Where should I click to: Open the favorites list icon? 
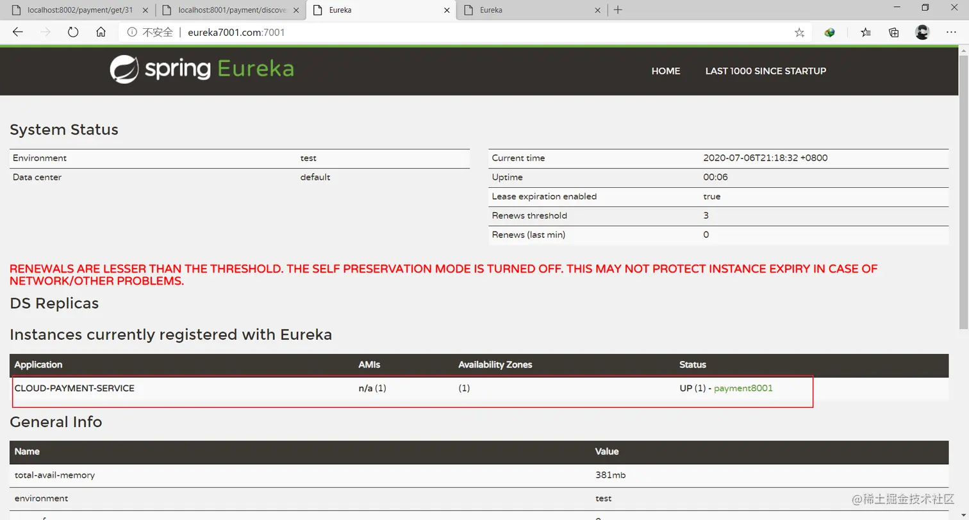866,32
